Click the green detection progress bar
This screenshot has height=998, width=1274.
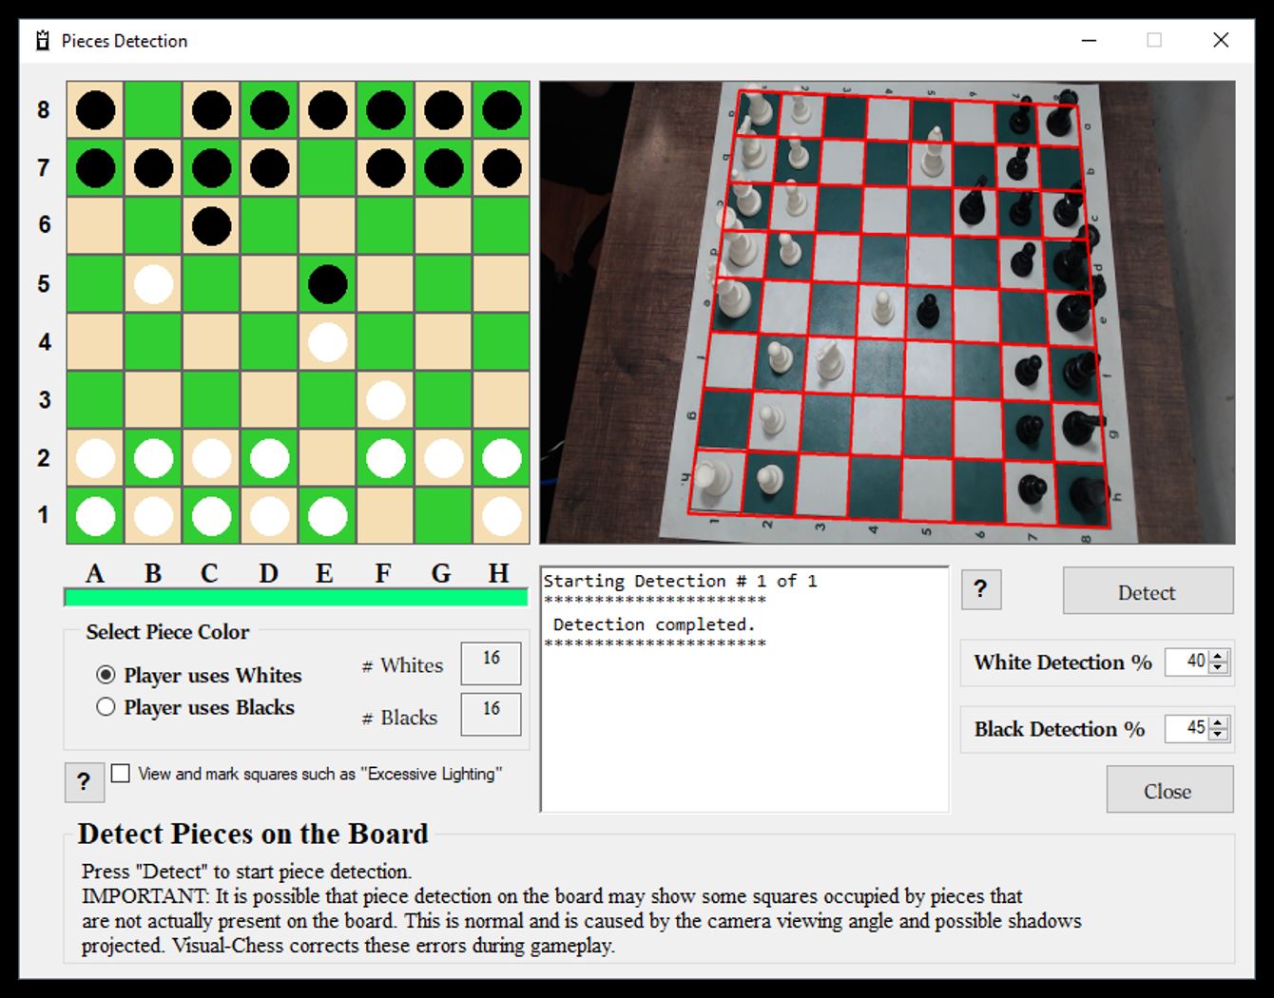coord(296,597)
